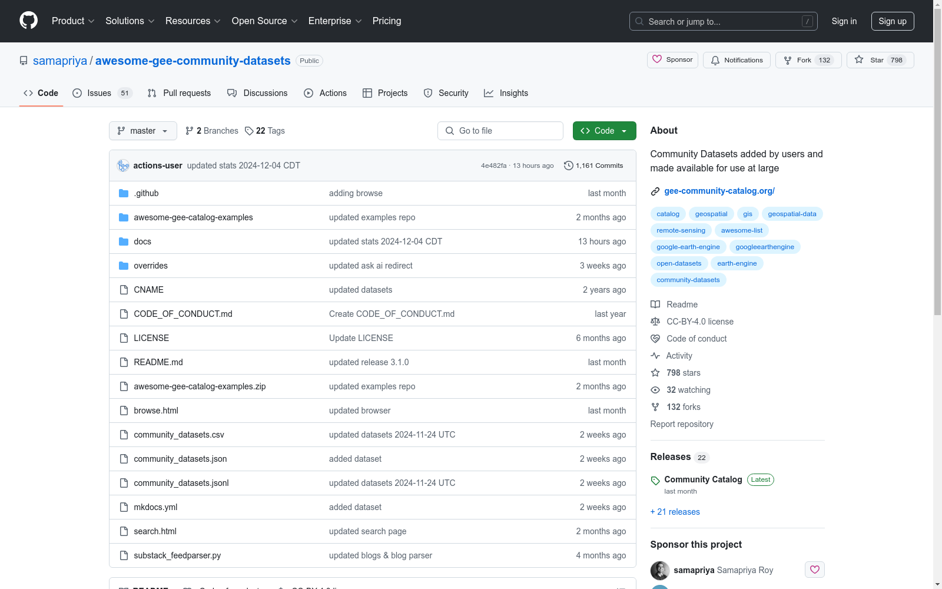
Task: Open the Pricing link
Action: click(x=387, y=21)
